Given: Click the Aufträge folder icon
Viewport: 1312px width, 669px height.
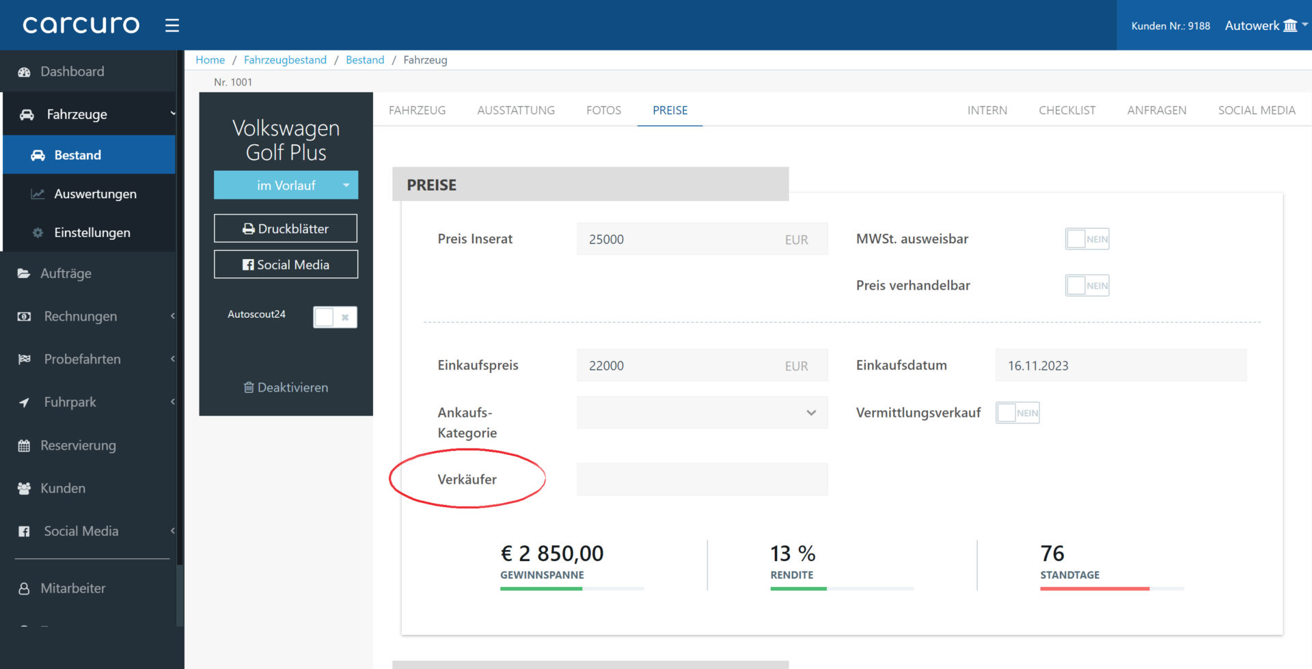Looking at the screenshot, I should point(24,273).
